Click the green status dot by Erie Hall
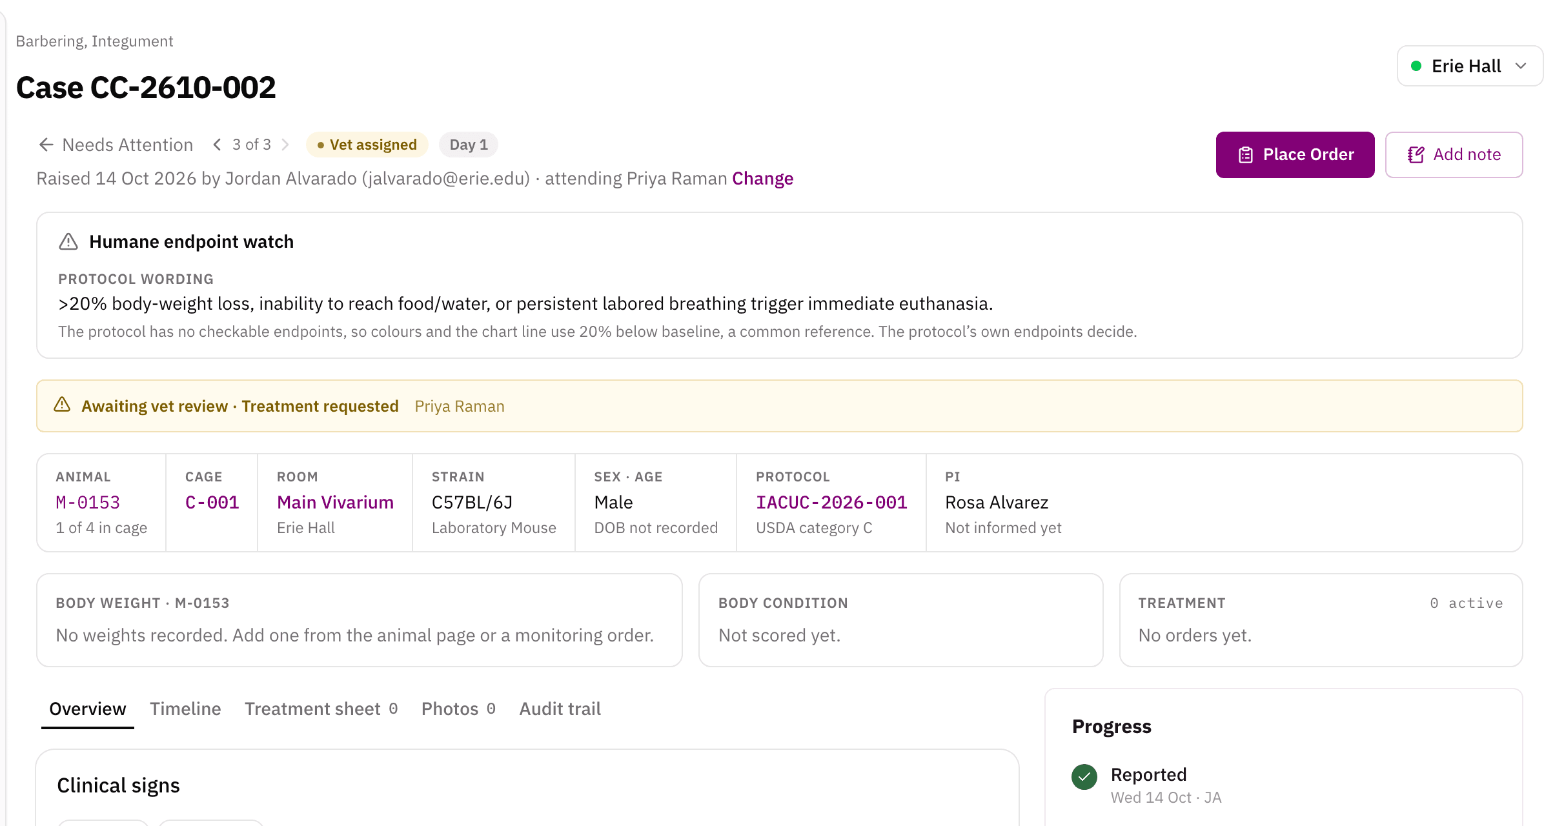1544x826 pixels. point(1416,66)
